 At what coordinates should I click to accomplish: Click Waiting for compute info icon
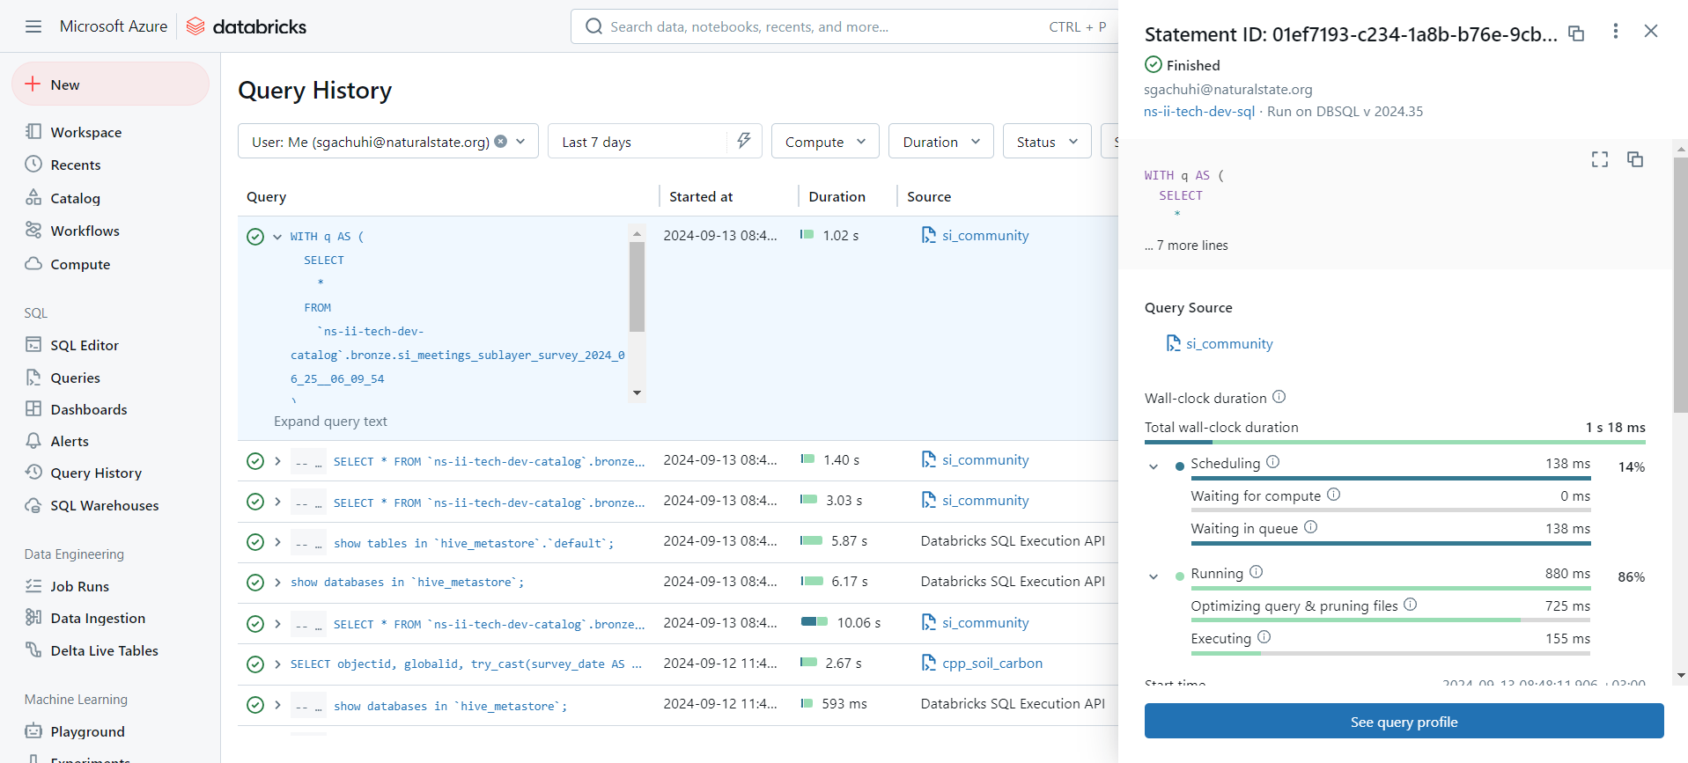[x=1334, y=495]
